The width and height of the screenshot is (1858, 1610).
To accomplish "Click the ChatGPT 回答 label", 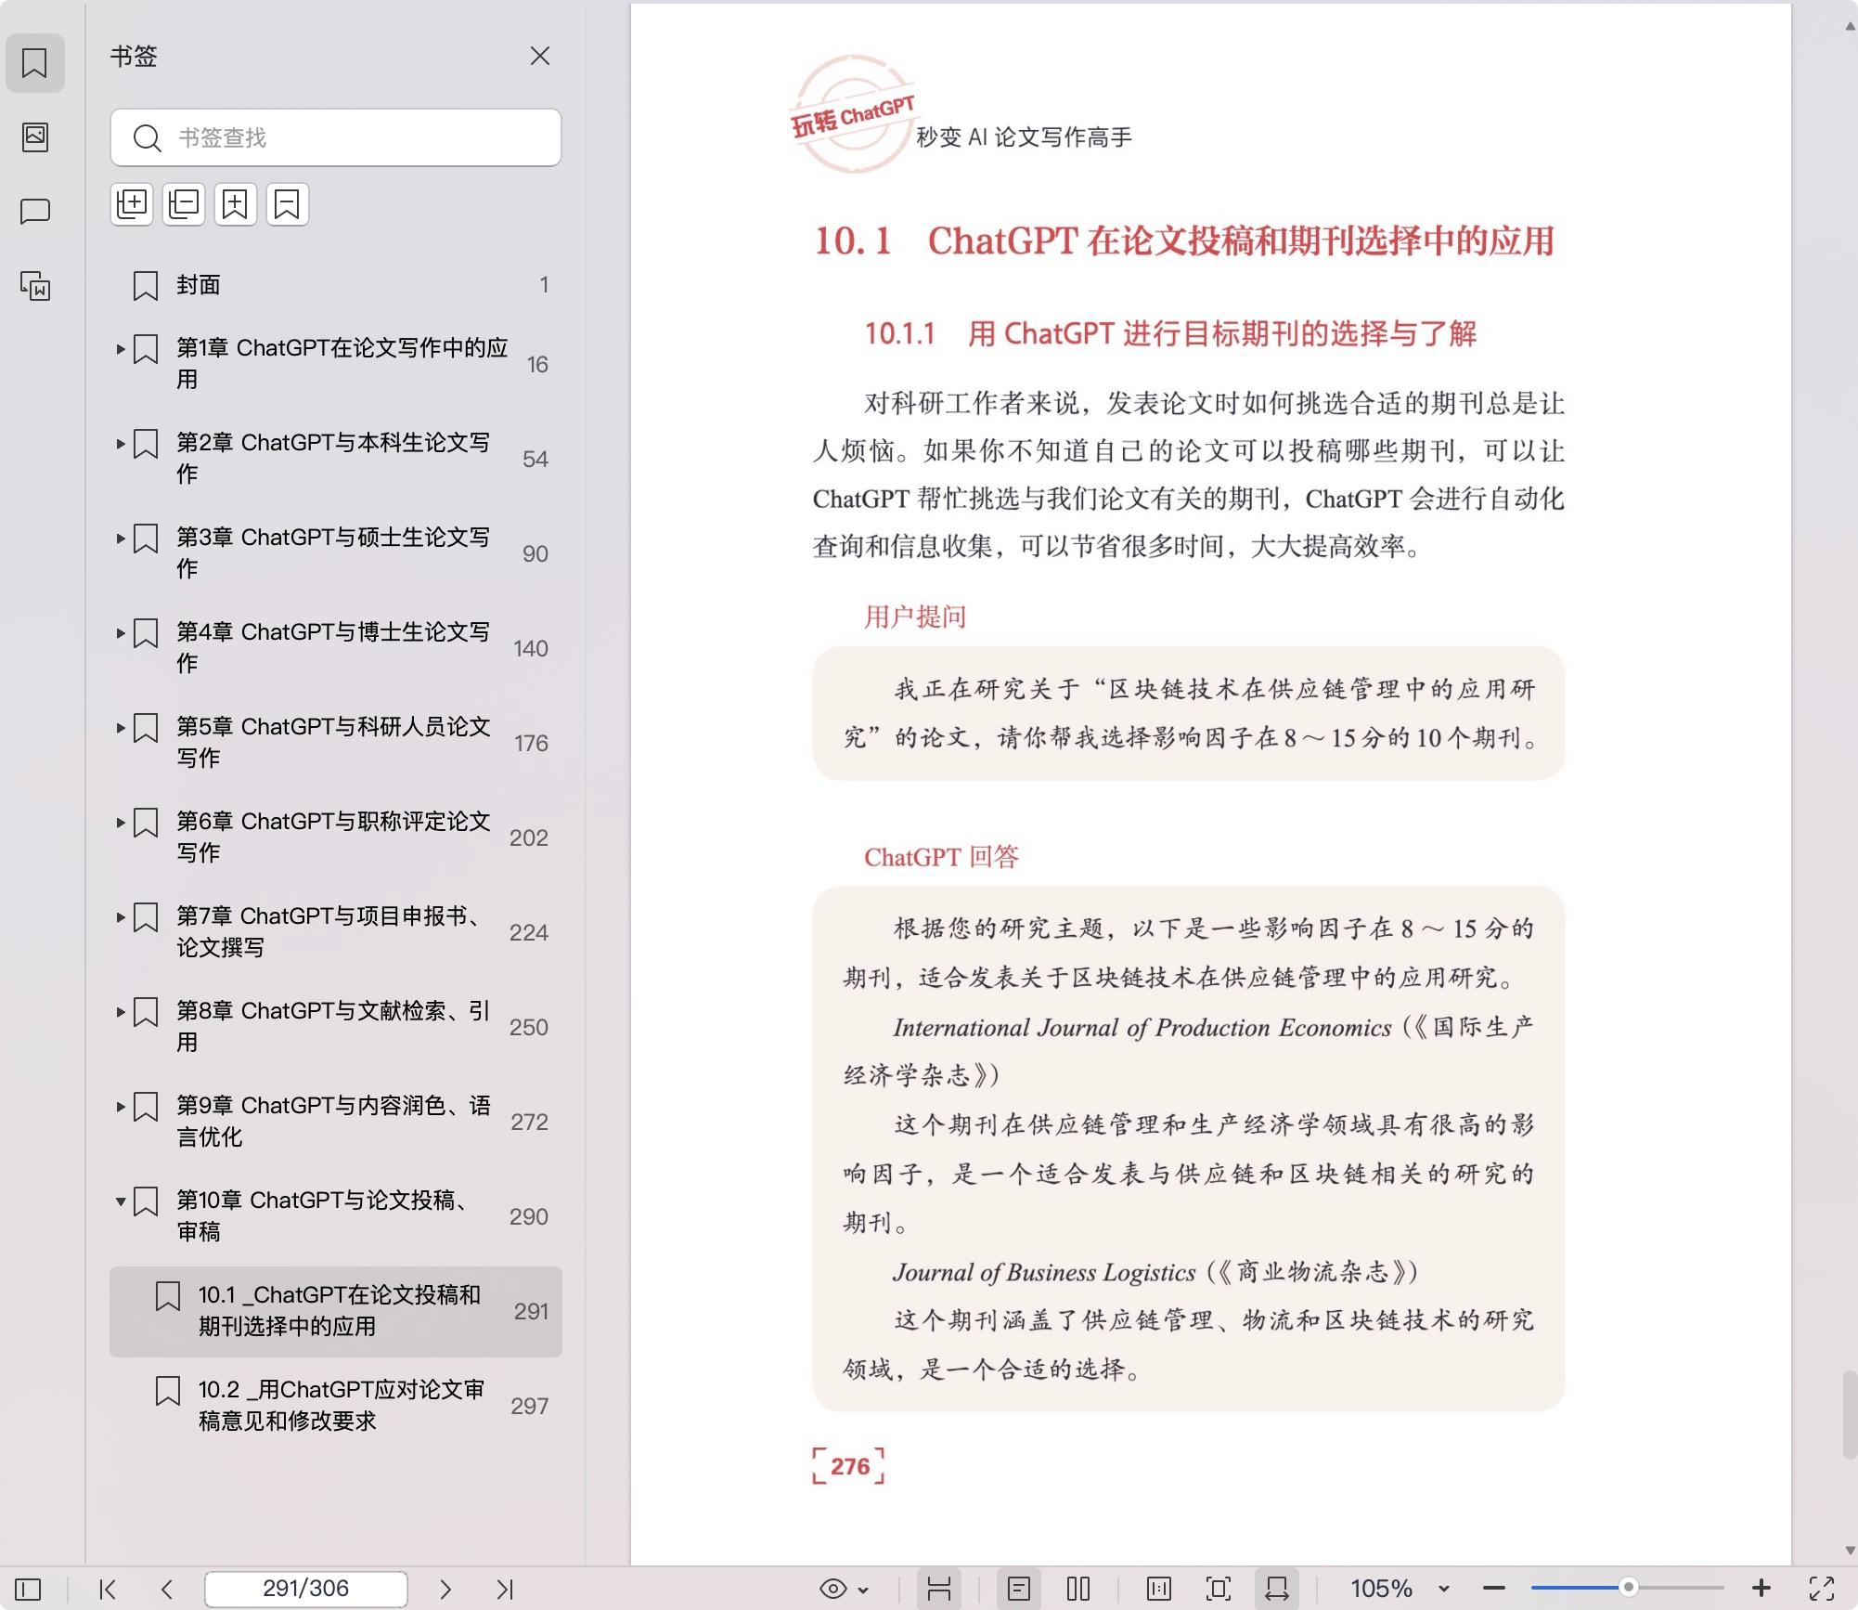I will [x=941, y=856].
